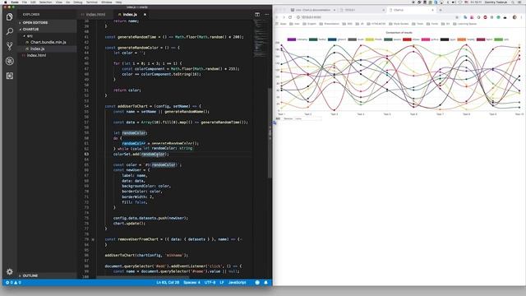This screenshot has width=526, height=296.
Task: Click LF end-of-line in status bar
Action: [222, 283]
